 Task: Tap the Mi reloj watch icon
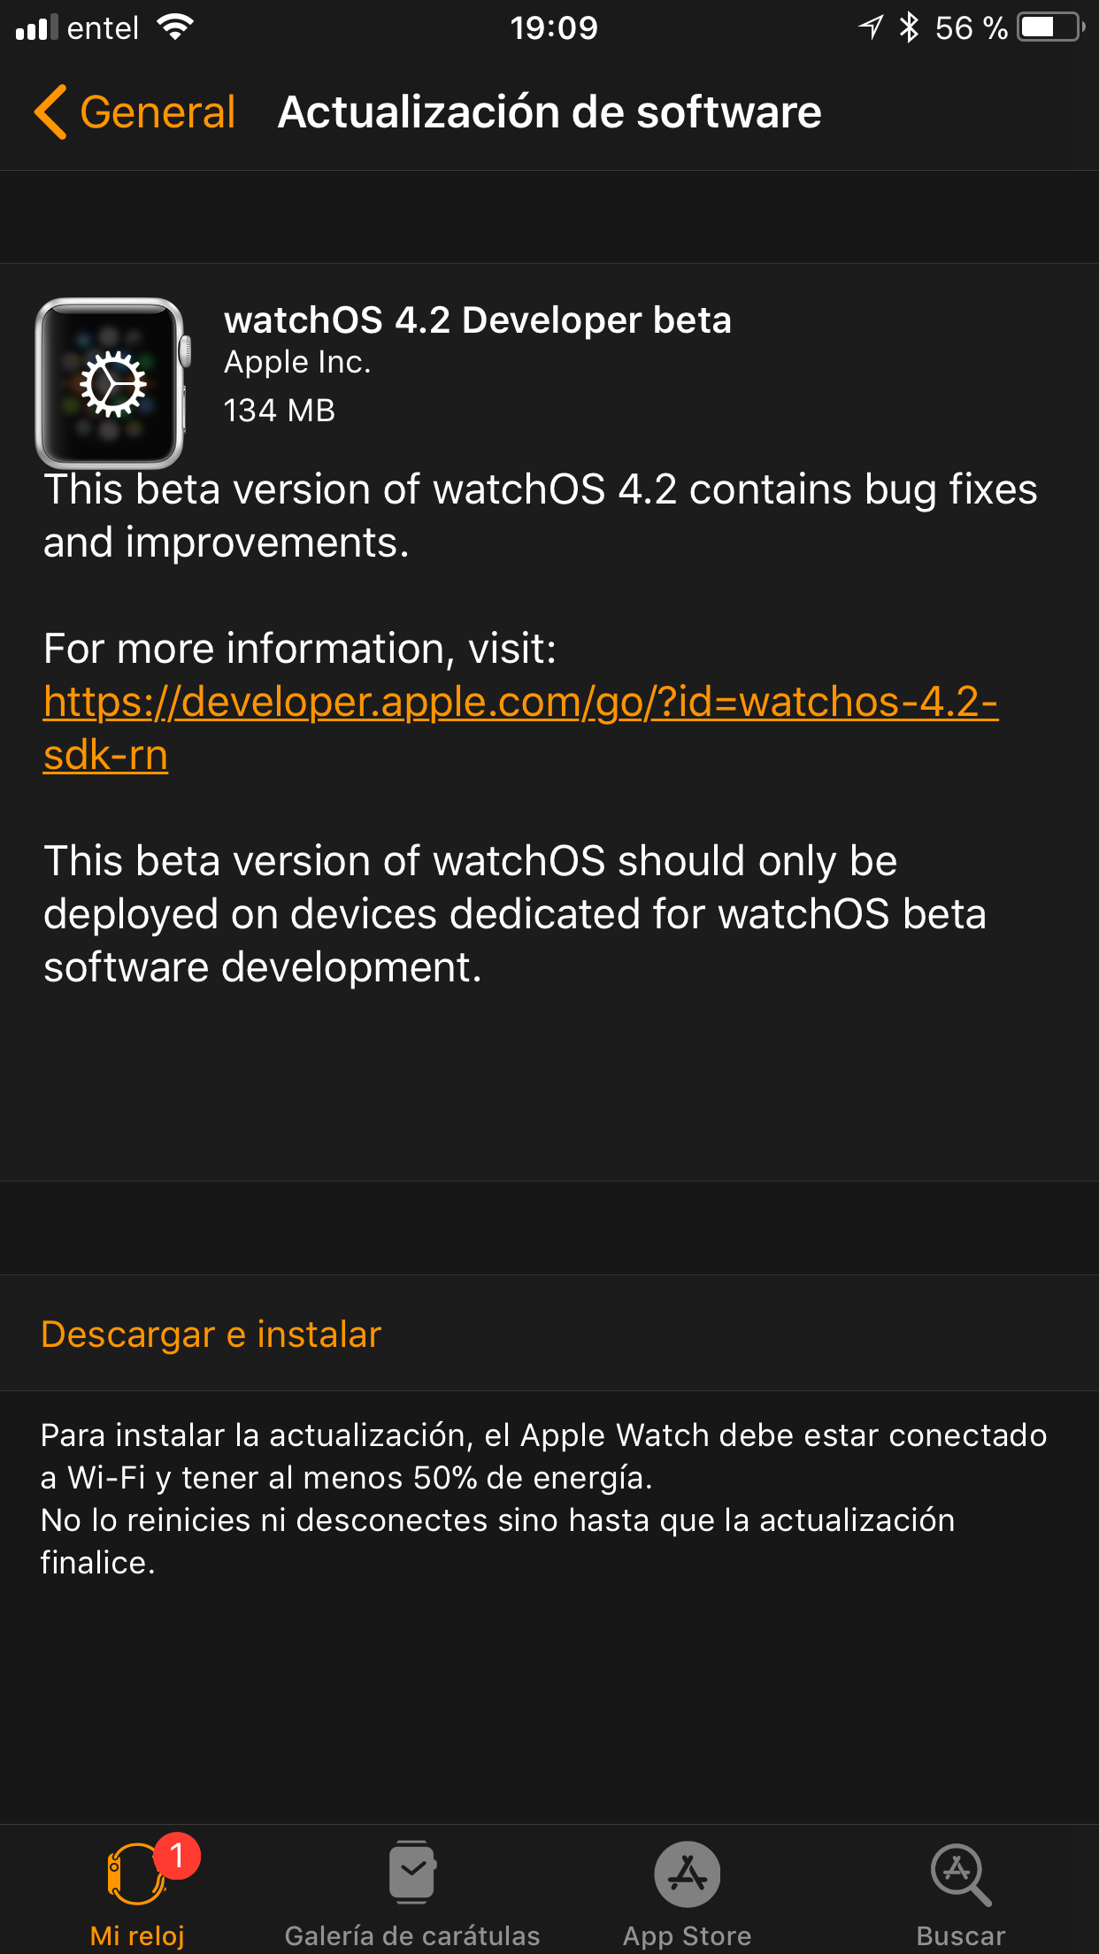coord(135,1874)
